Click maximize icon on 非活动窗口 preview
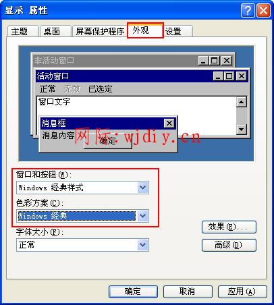Screen dimensions: 274x305 [x=215, y=61]
